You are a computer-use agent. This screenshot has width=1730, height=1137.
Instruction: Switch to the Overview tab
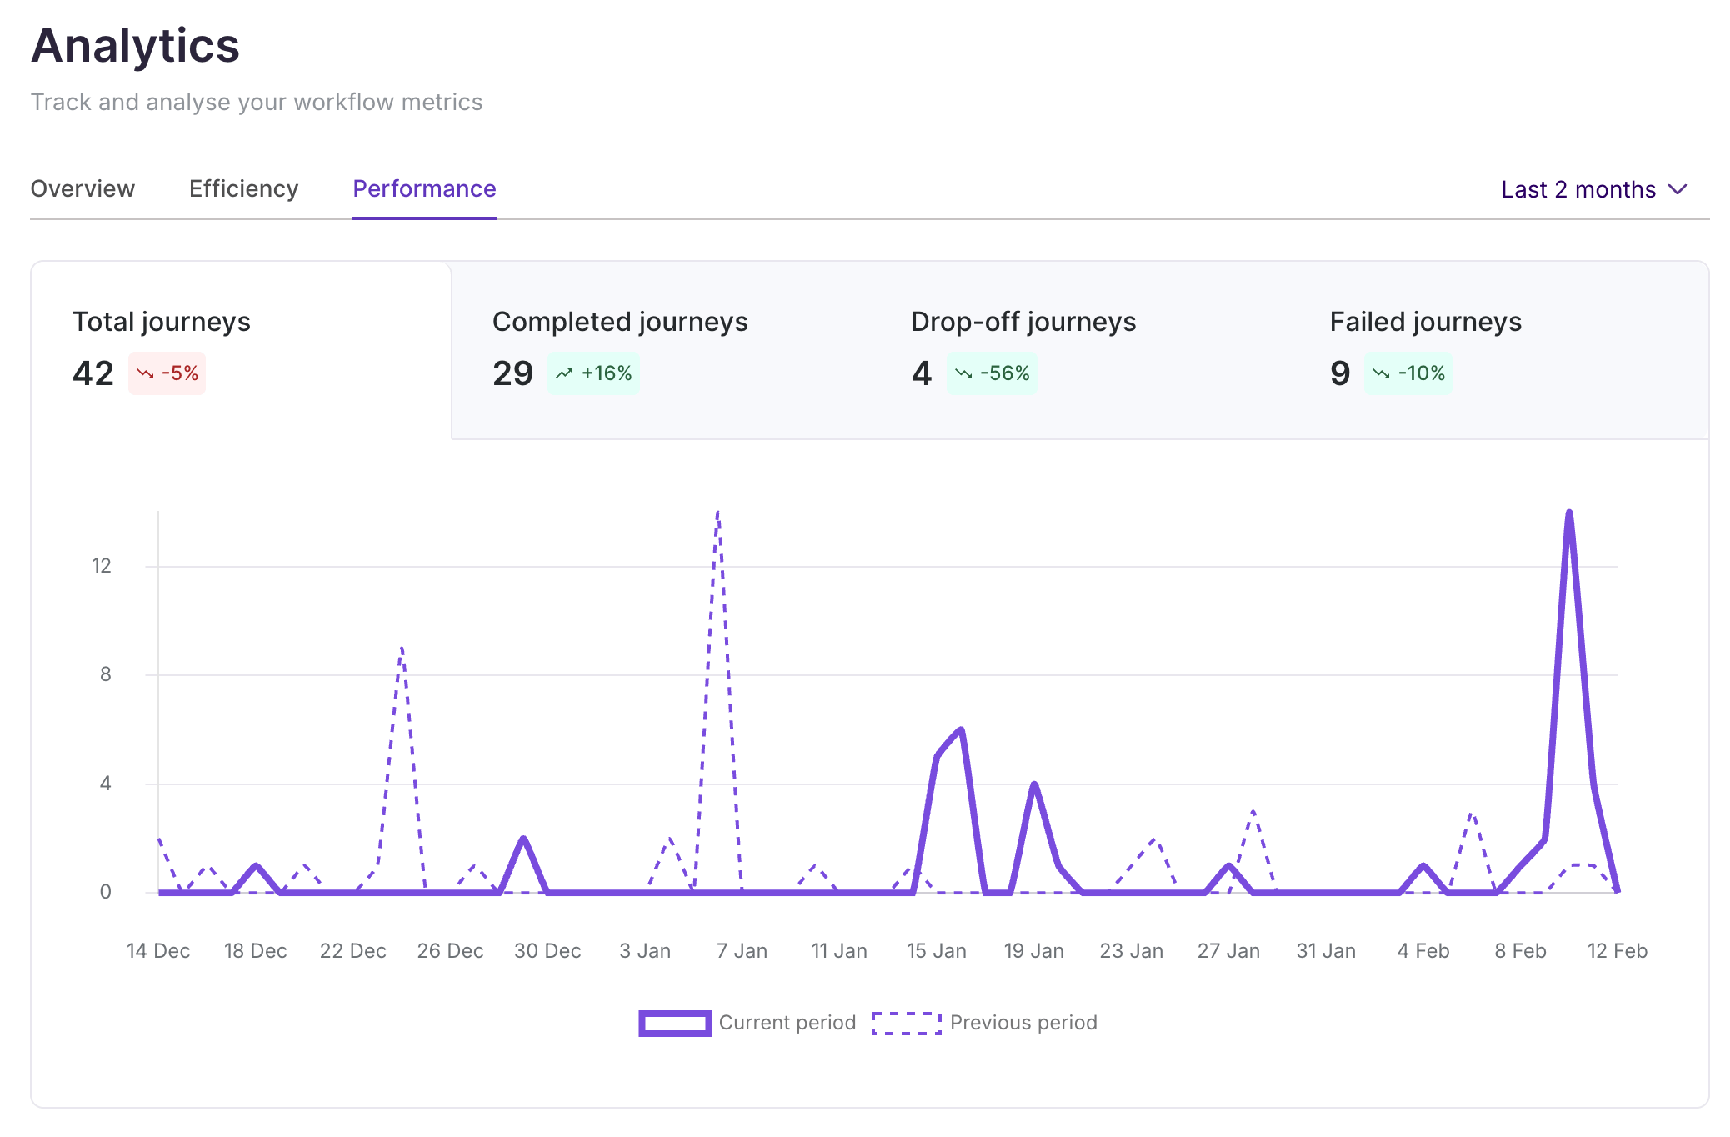[x=82, y=189]
